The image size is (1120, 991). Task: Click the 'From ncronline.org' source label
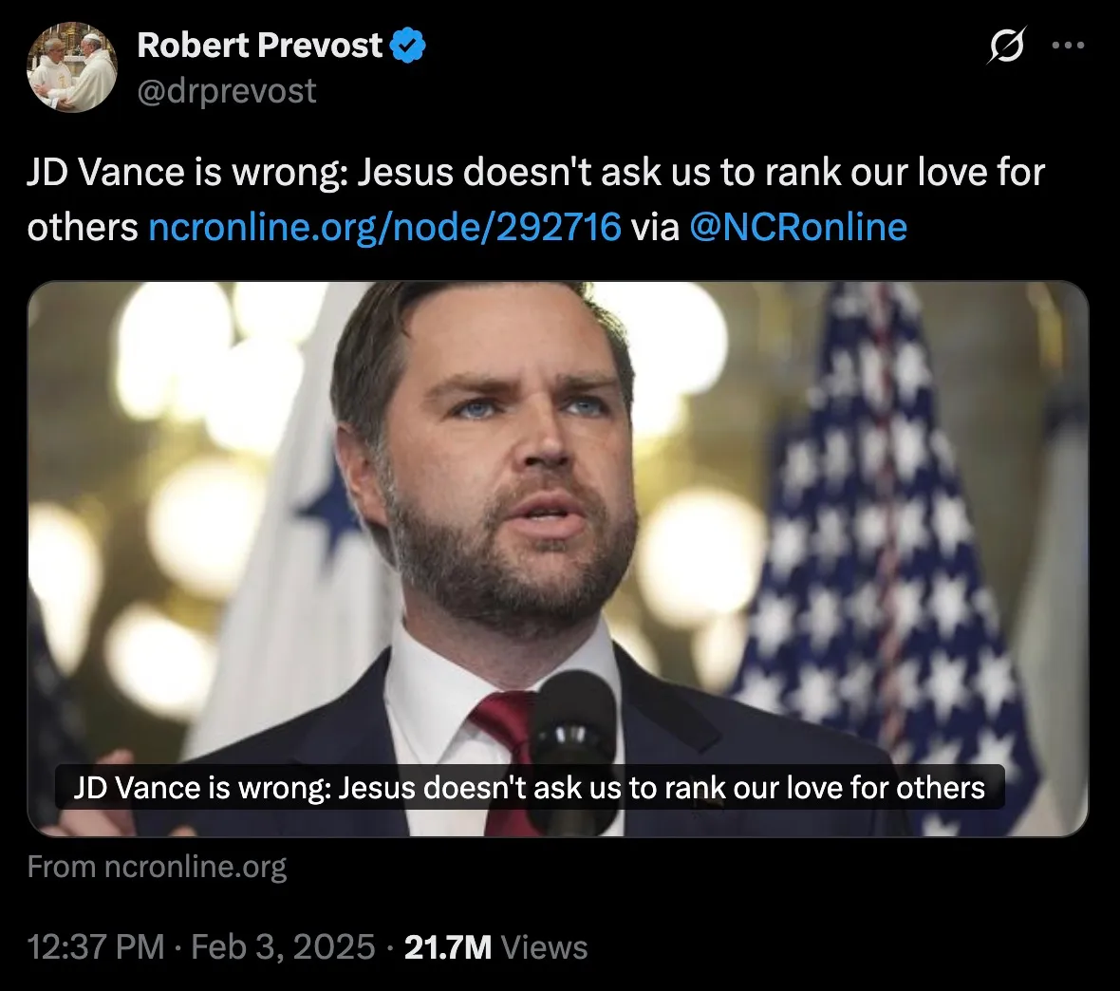click(x=158, y=867)
